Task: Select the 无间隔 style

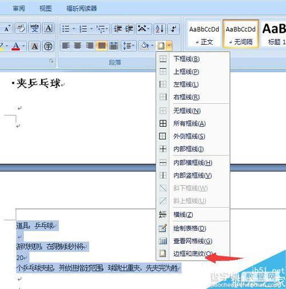Action: 241,34
